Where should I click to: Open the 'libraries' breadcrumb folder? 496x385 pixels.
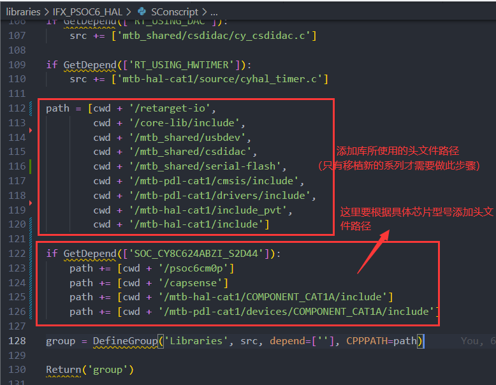(23, 12)
